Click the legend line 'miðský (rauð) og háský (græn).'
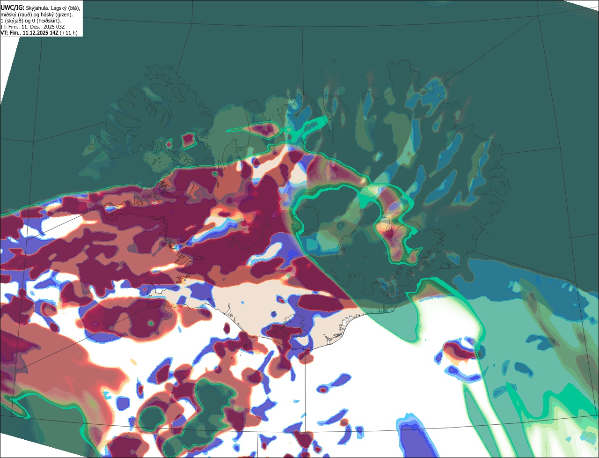The height and width of the screenshot is (458, 599). point(37,15)
